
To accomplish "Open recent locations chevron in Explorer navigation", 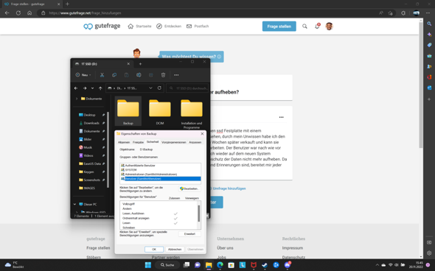I will (92, 88).
